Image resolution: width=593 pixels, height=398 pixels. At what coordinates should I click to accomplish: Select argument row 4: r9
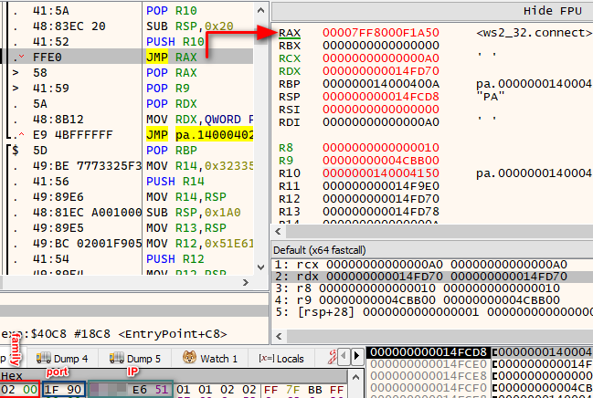click(432, 300)
